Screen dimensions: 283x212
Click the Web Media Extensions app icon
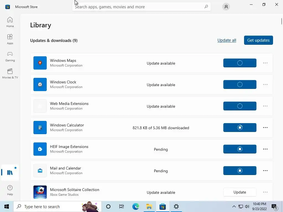coord(40,106)
